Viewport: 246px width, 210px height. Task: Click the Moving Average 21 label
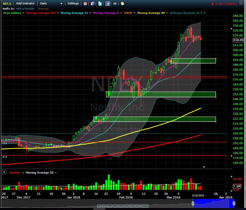coord(74,13)
